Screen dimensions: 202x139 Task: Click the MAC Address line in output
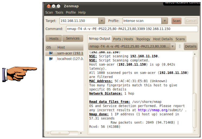128,81
